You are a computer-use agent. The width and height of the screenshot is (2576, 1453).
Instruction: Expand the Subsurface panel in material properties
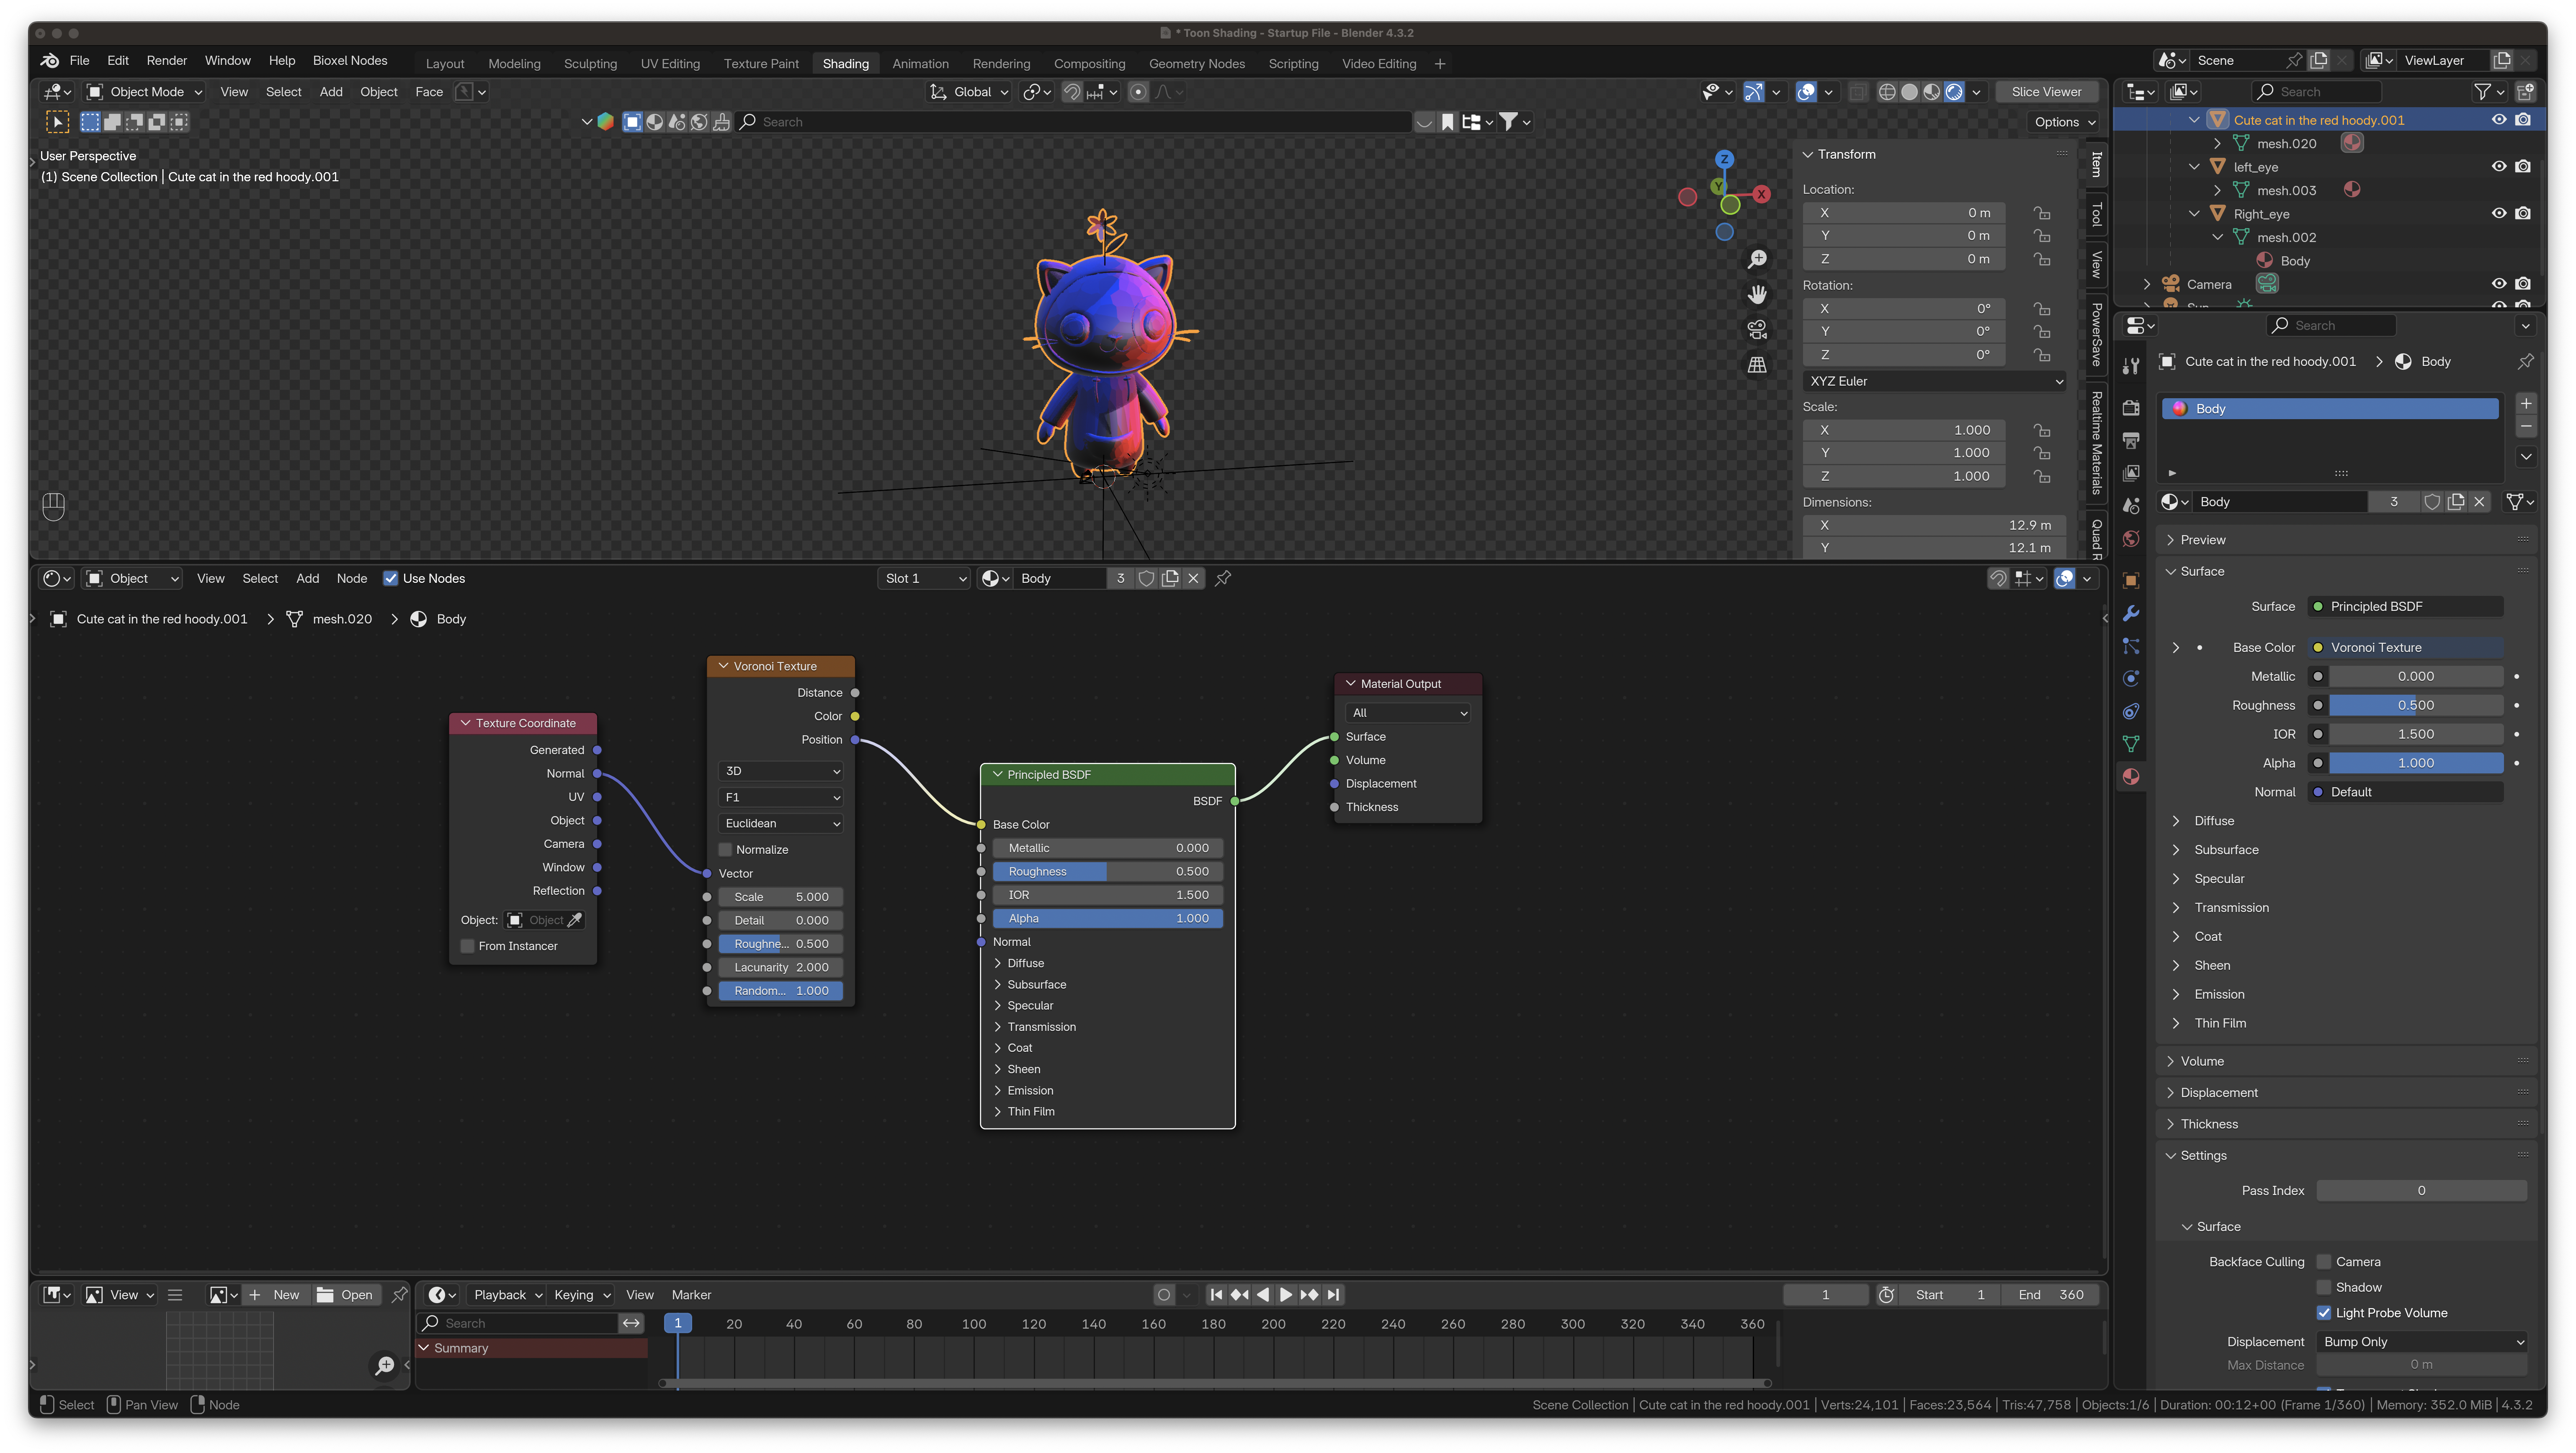2176,850
